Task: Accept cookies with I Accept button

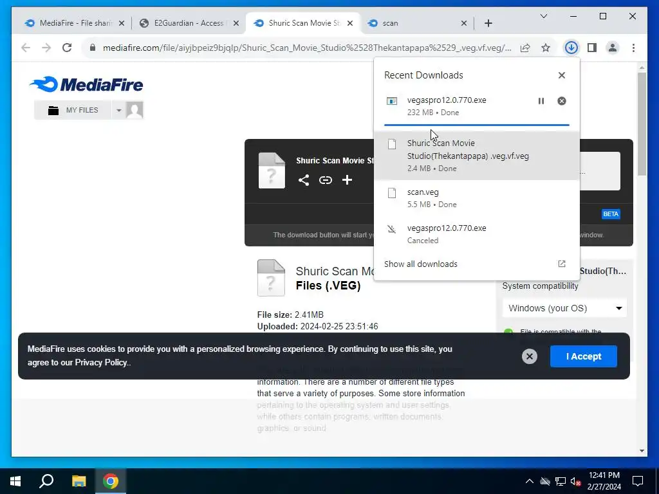Action: pos(583,356)
